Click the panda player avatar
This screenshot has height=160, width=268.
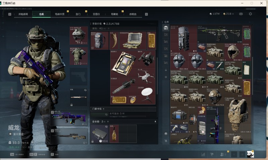(250, 154)
